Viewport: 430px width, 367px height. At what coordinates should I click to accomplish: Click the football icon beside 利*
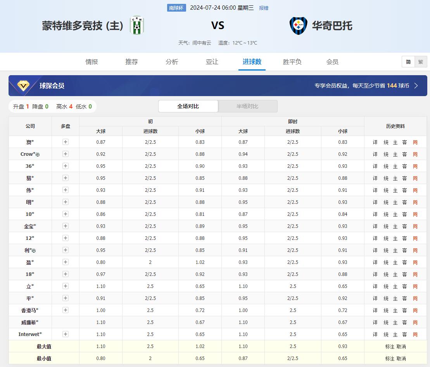[x=34, y=251]
